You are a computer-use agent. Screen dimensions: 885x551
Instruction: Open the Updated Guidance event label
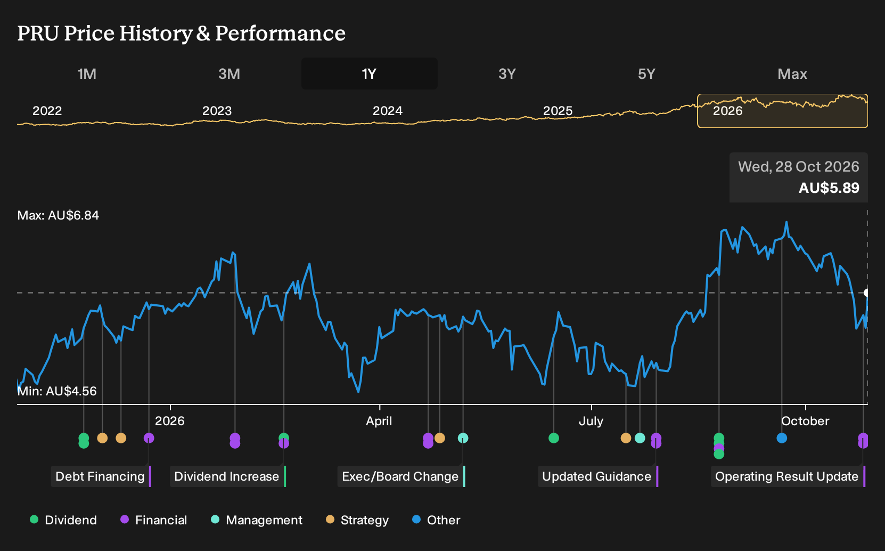pyautogui.click(x=597, y=476)
